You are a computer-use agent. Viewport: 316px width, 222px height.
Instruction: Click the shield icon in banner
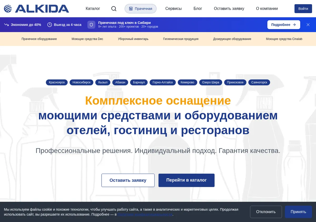pos(91,25)
